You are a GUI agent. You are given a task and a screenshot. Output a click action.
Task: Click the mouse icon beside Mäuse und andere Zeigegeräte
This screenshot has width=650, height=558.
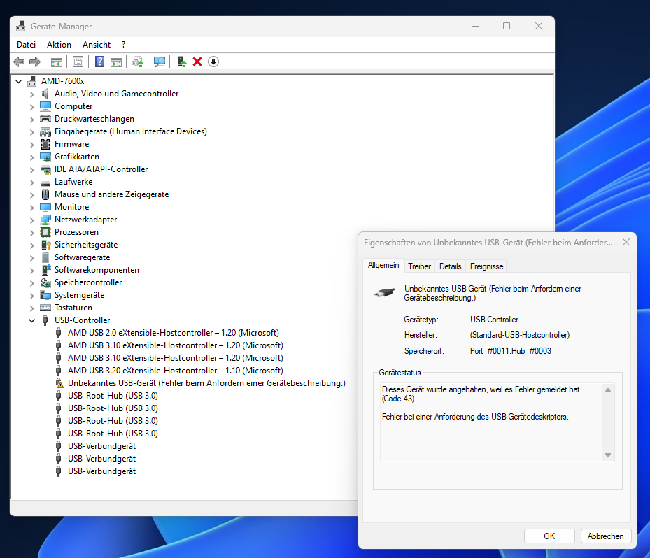[45, 194]
